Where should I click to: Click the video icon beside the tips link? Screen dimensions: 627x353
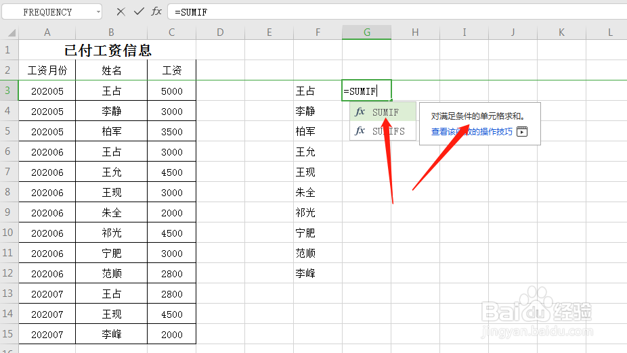522,131
